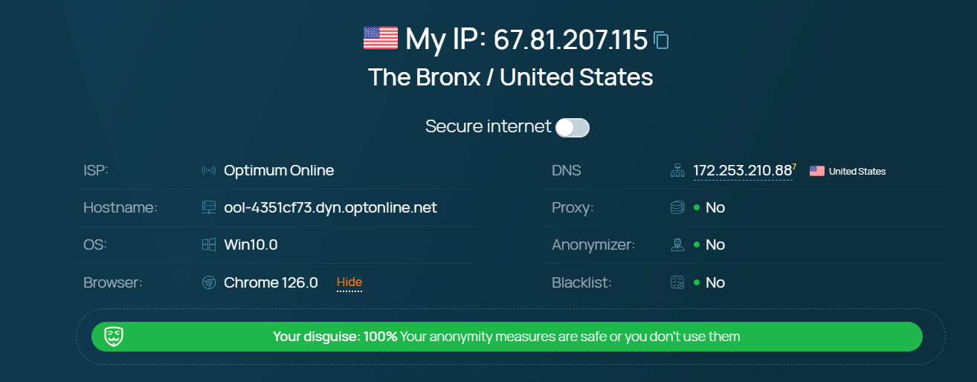Click the mask icon in disguise bar
Image resolution: width=977 pixels, height=382 pixels.
click(114, 337)
